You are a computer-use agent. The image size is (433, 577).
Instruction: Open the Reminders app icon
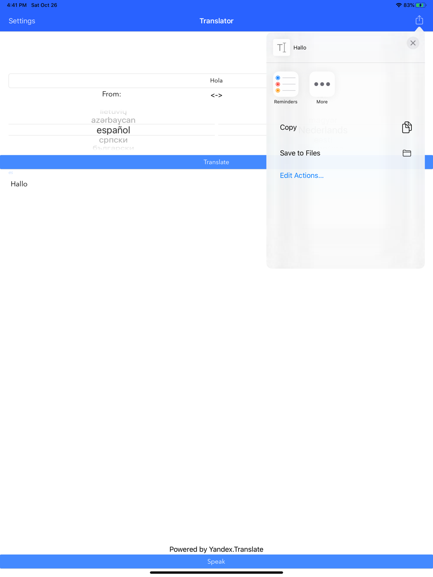286,84
